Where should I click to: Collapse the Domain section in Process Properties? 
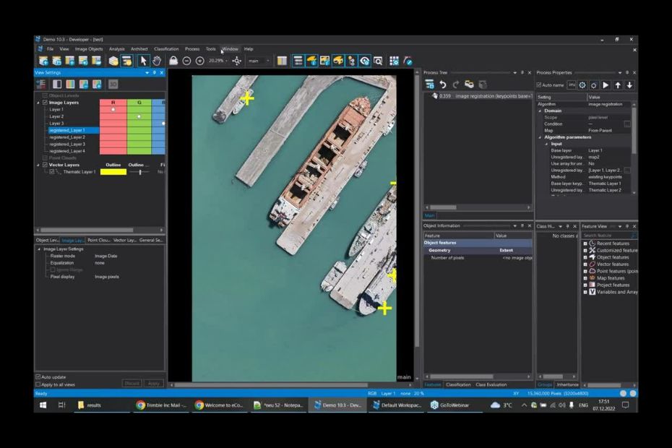(540, 111)
